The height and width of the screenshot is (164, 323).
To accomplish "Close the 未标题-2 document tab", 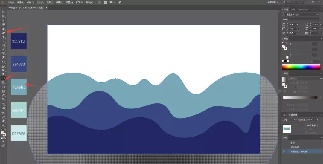I will click(46, 7).
